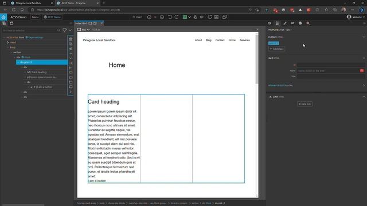Open the WordPress tab in the right panel
367x206 pixels.
[300, 23]
